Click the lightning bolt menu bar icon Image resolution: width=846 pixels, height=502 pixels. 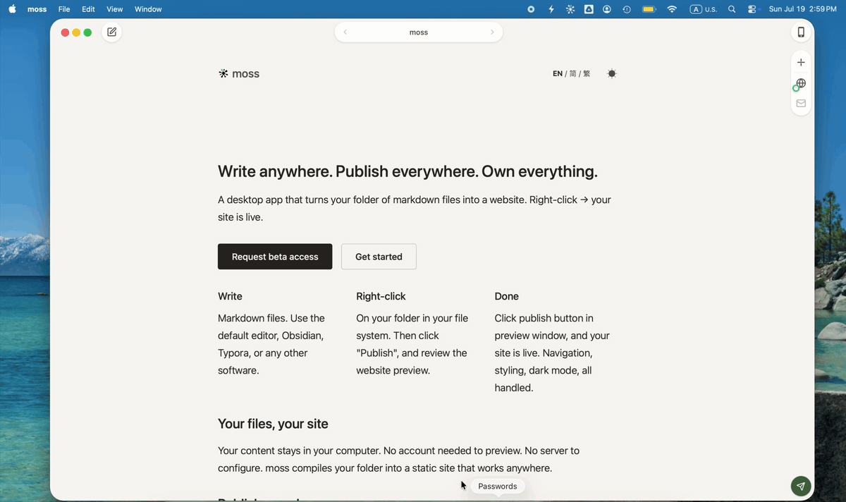pos(551,9)
